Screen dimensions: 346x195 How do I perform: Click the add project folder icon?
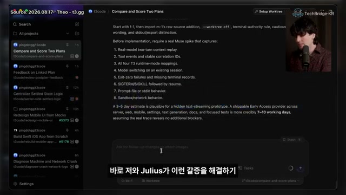[x=77, y=34]
